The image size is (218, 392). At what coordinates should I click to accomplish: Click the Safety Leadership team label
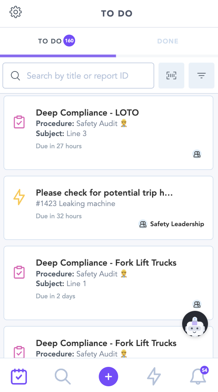pyautogui.click(x=177, y=224)
